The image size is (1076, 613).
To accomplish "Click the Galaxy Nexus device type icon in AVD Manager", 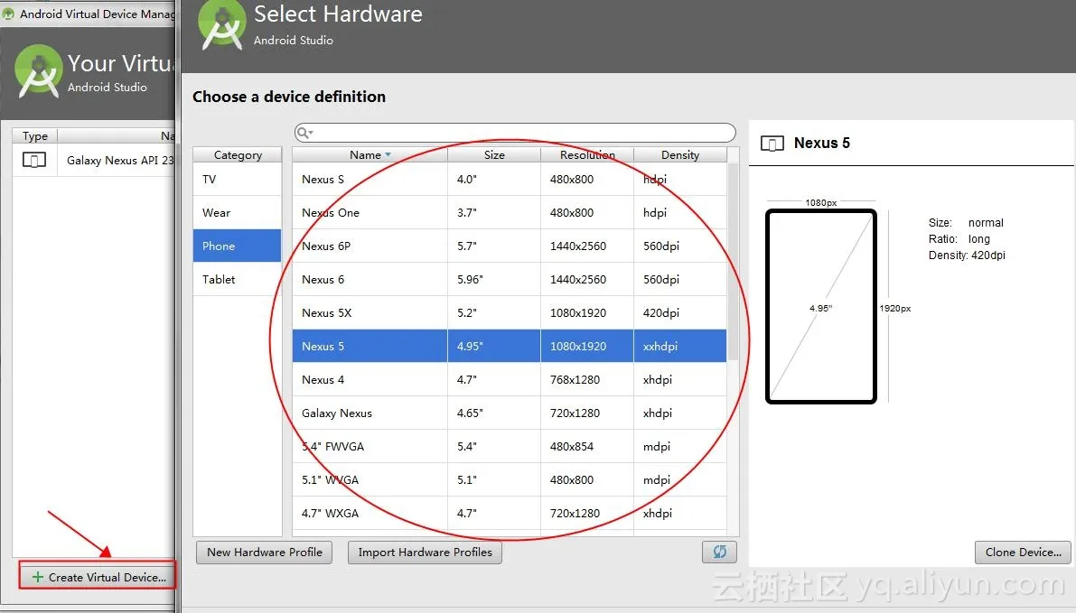I will click(x=34, y=161).
